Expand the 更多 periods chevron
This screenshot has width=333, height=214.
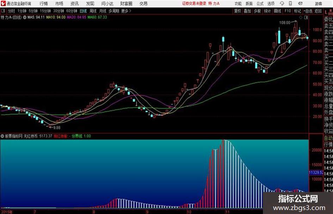[130, 11]
